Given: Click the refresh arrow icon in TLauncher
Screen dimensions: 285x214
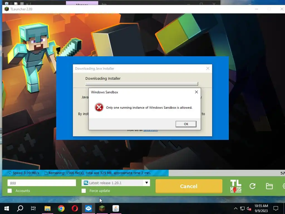Looking at the screenshot, I should pos(252,186).
